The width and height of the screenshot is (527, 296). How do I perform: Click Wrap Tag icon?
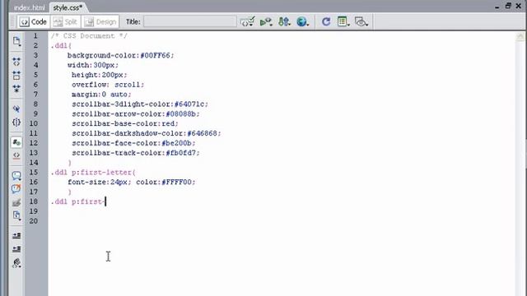[x=16, y=202]
